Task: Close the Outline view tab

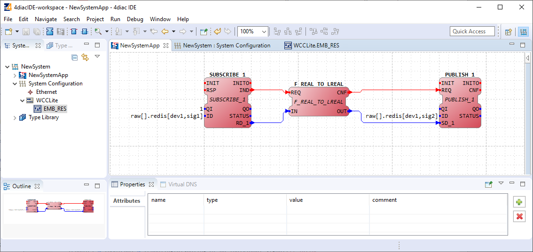Action: 38,186
